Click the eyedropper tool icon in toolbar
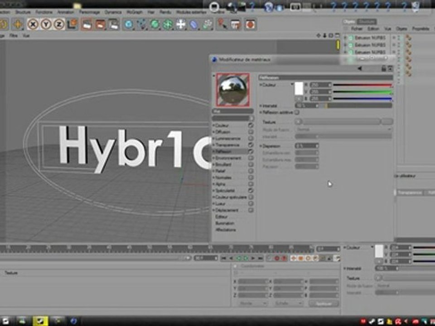Image resolution: width=435 pixels, height=326 pixels. [222, 24]
